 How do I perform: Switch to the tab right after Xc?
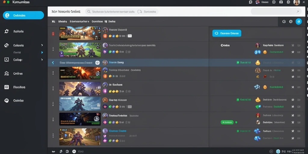(63, 21)
